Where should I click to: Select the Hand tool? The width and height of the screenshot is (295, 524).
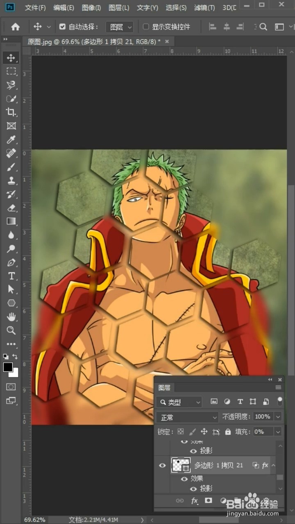pyautogui.click(x=11, y=317)
